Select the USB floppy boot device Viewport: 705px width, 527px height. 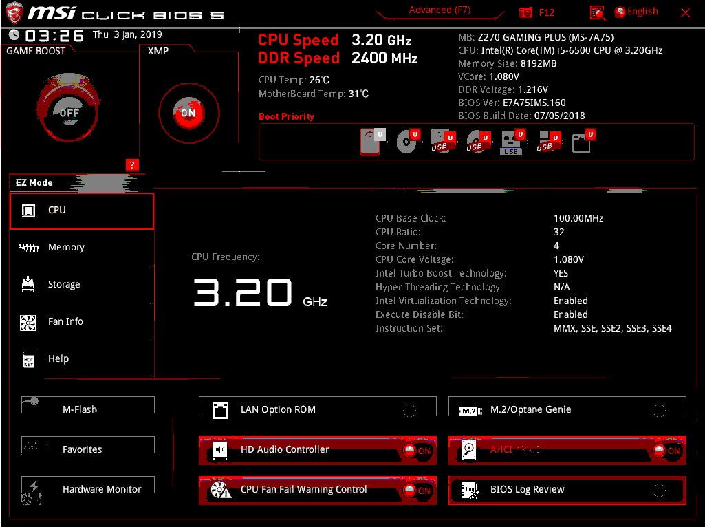click(x=547, y=142)
